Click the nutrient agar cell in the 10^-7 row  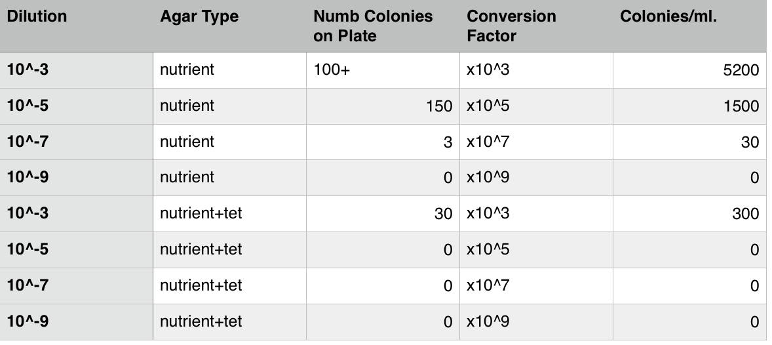pyautogui.click(x=229, y=142)
